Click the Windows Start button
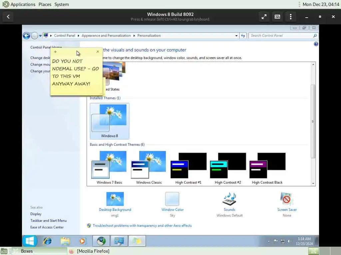 [x=30, y=241]
